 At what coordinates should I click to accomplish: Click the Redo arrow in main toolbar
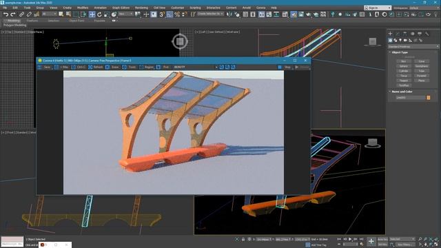click(13, 14)
